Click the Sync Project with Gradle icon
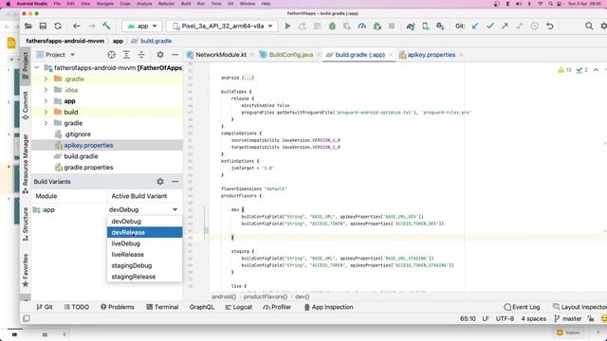The height and width of the screenshot is (341, 607). [411, 26]
